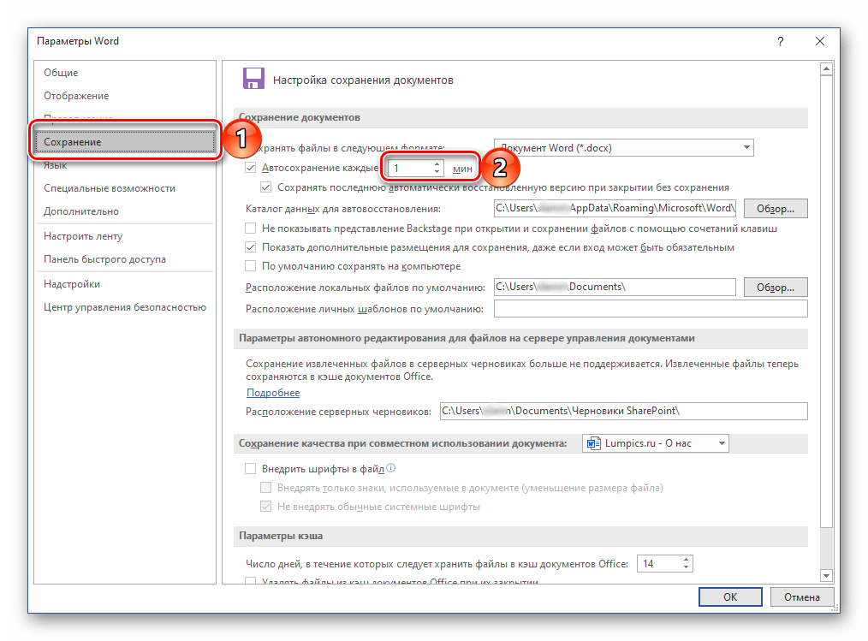The width and height of the screenshot is (868, 641).
Task: Click the personal templates location field
Action: tap(651, 308)
